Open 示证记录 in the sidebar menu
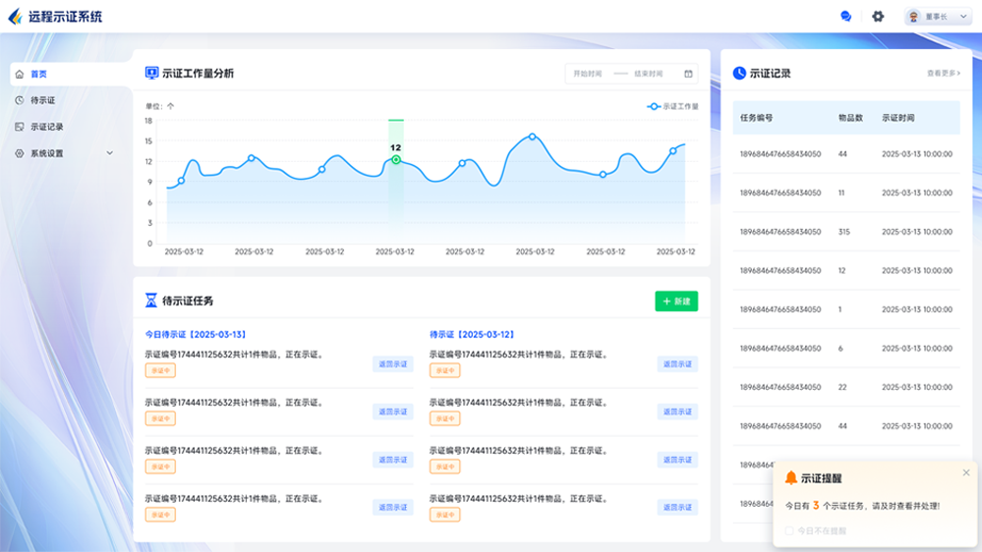 [46, 127]
